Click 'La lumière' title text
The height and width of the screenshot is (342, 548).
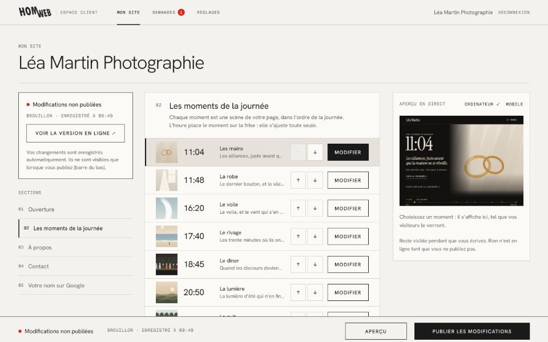(232, 288)
